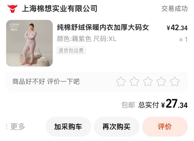Tap the three-dot icon beside 更多
Image resolution: width=194 pixels, height=141 pixels.
coord(7,127)
